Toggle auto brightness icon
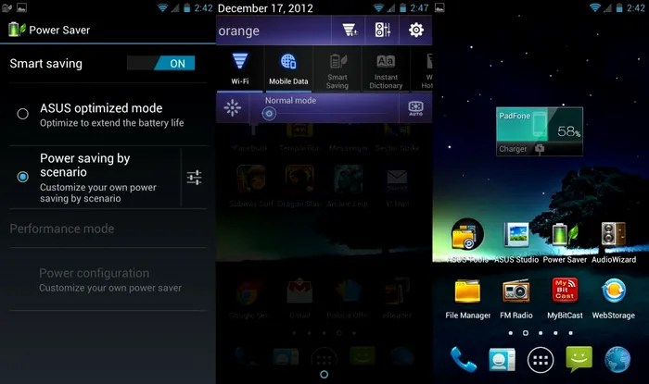The image size is (649, 384). [415, 108]
